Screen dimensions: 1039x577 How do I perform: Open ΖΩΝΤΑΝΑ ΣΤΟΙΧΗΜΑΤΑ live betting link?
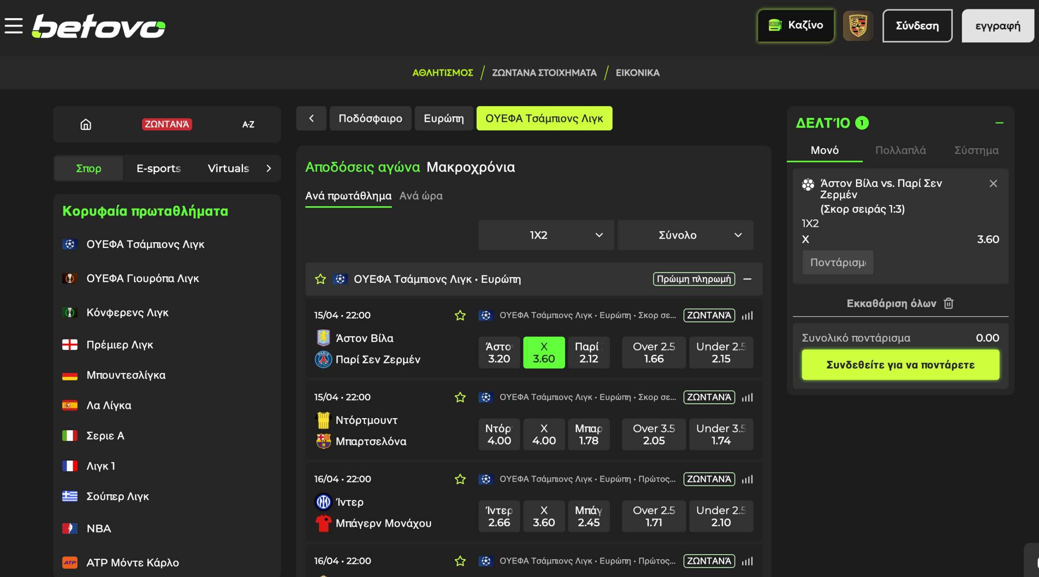pyautogui.click(x=544, y=73)
